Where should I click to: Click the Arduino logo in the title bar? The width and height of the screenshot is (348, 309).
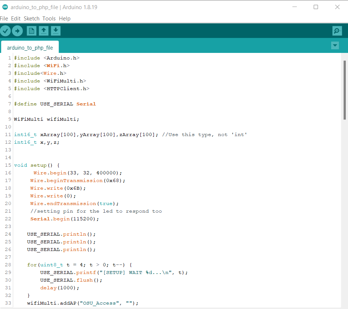click(5, 7)
